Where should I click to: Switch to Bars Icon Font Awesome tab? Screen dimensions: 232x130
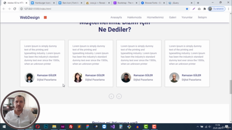tap(70, 3)
